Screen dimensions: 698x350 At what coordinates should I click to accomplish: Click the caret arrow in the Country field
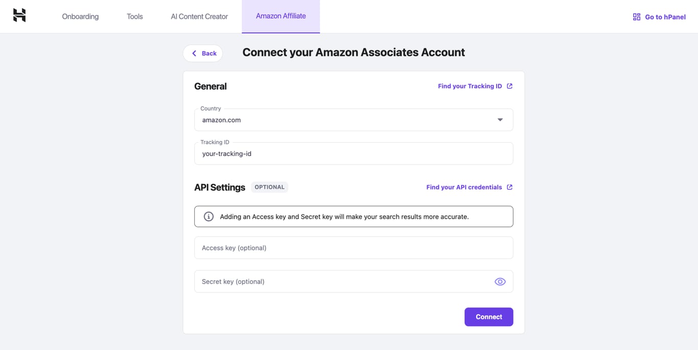tap(500, 119)
